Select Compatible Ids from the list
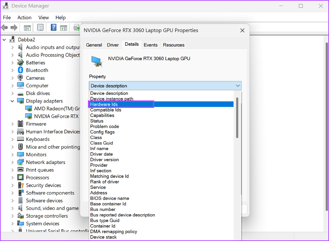Screen dimensions: 329x241 pos(106,110)
